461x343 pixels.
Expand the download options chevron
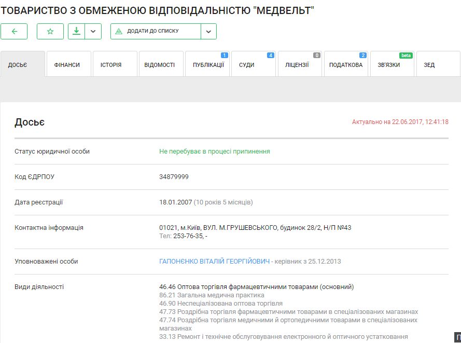[93, 31]
